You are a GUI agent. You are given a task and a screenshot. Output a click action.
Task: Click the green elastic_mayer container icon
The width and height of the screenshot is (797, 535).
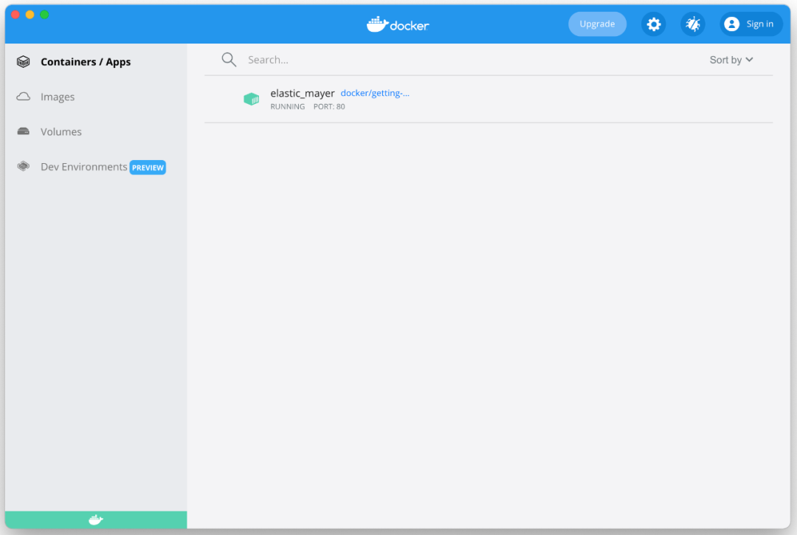point(251,99)
